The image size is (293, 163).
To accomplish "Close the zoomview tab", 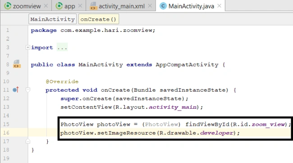I will point(46,6).
